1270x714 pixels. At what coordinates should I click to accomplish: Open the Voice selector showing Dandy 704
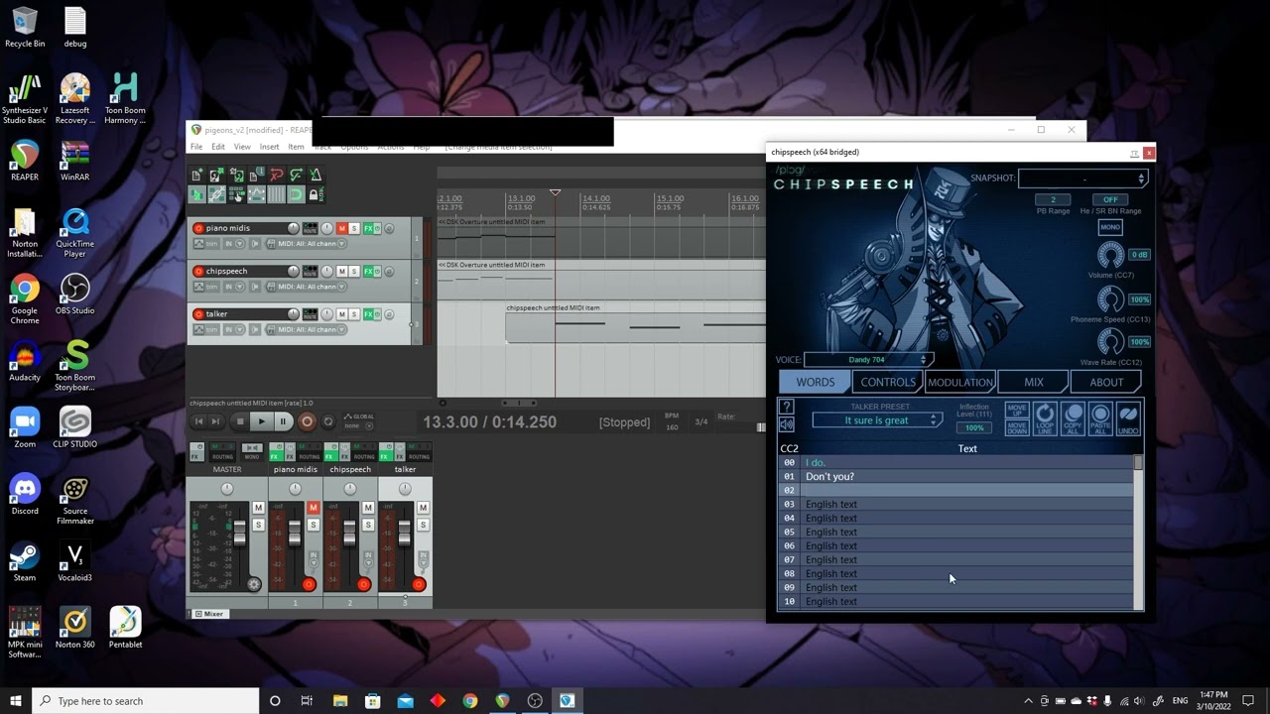point(868,360)
